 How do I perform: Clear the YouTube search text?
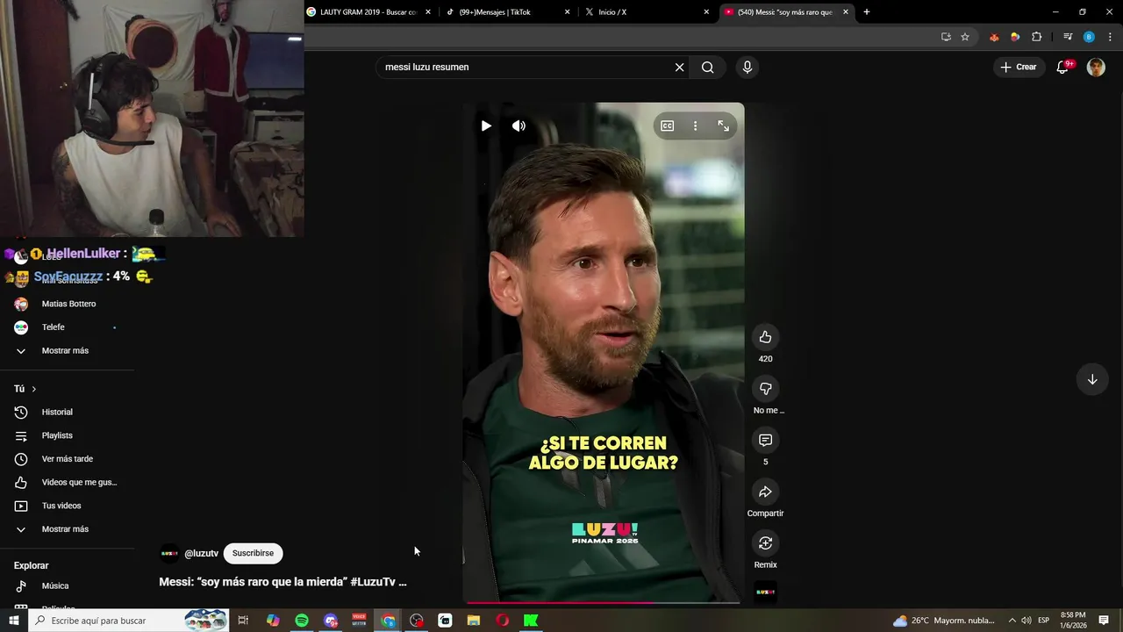point(679,67)
